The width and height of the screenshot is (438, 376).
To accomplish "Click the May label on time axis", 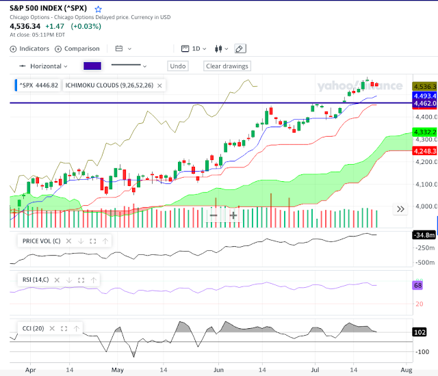I will (x=117, y=370).
